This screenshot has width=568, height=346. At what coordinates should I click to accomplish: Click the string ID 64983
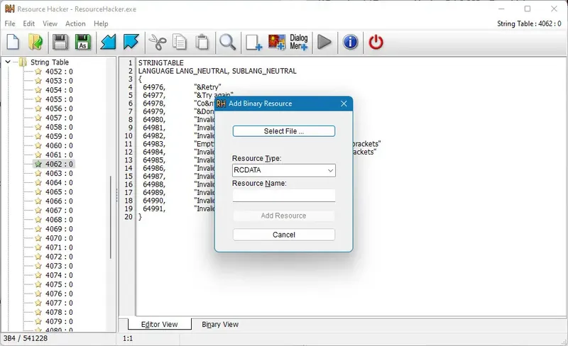154,144
